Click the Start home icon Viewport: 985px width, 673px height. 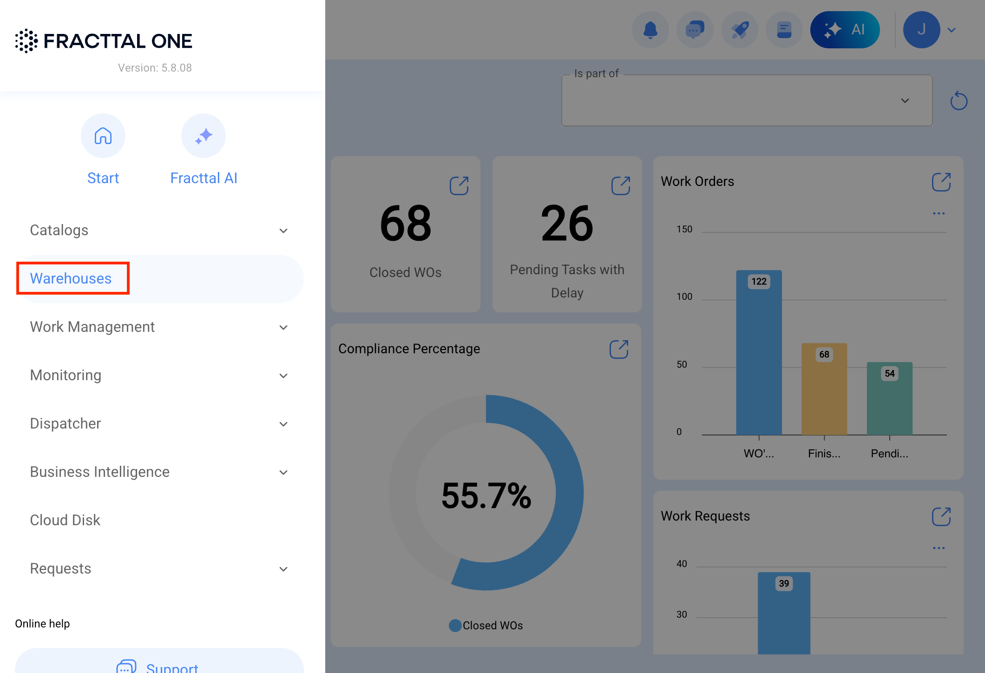(103, 136)
